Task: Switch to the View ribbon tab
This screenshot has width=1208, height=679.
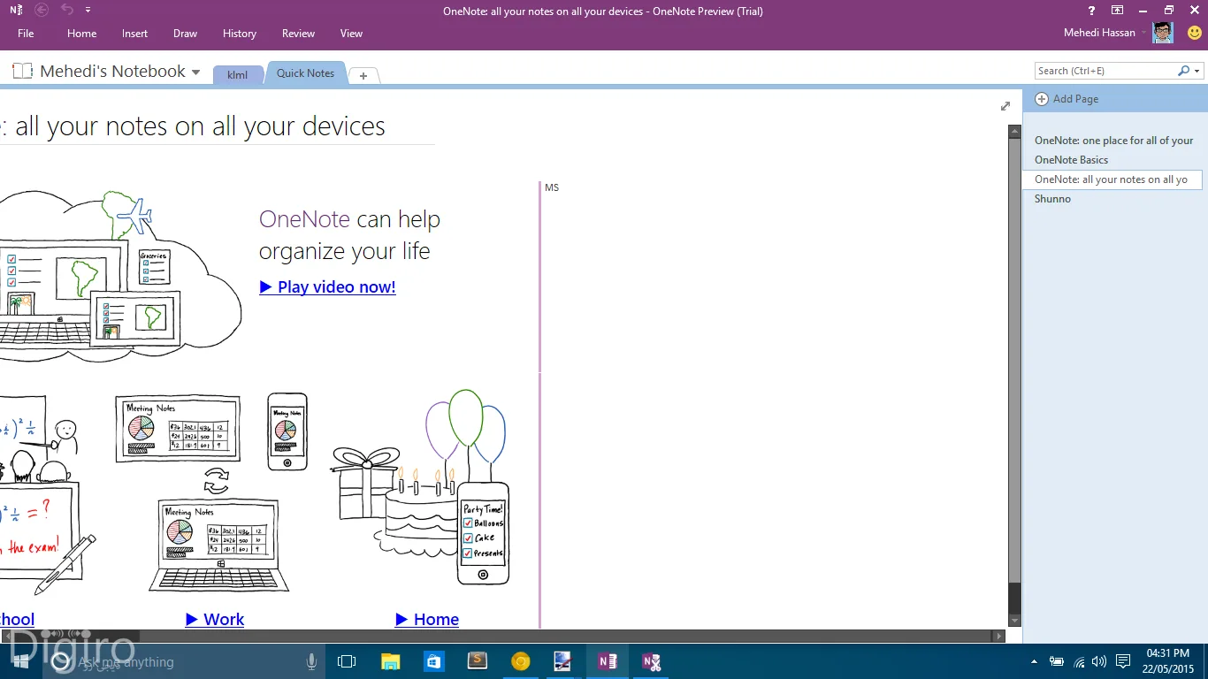Action: pos(351,34)
